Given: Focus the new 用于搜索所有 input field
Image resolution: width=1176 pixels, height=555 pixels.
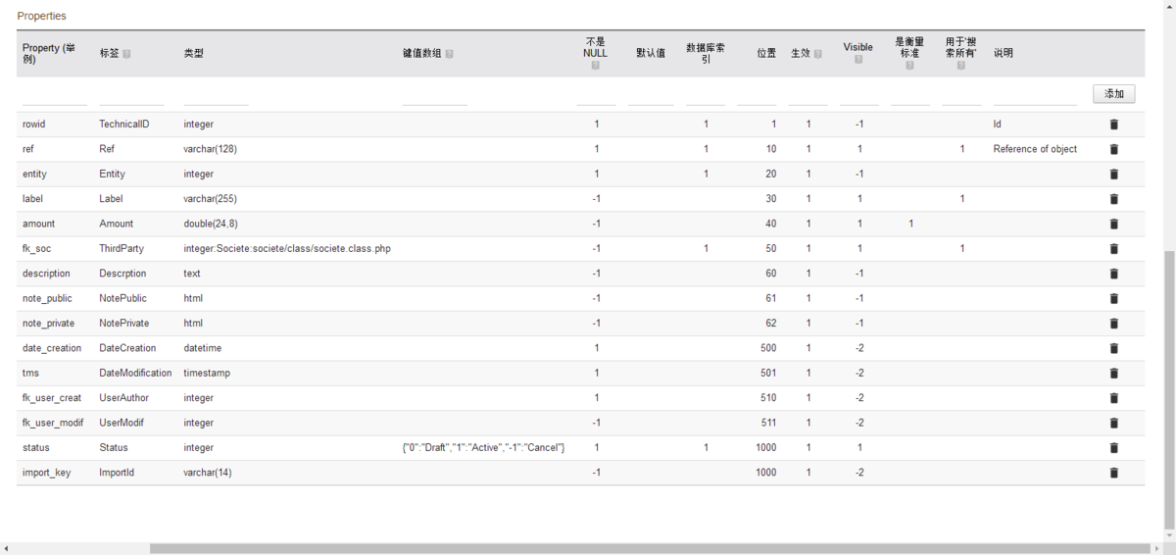Looking at the screenshot, I should click(961, 96).
